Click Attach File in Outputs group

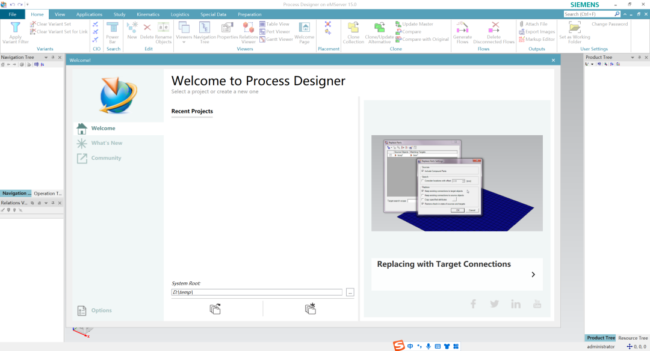533,24
